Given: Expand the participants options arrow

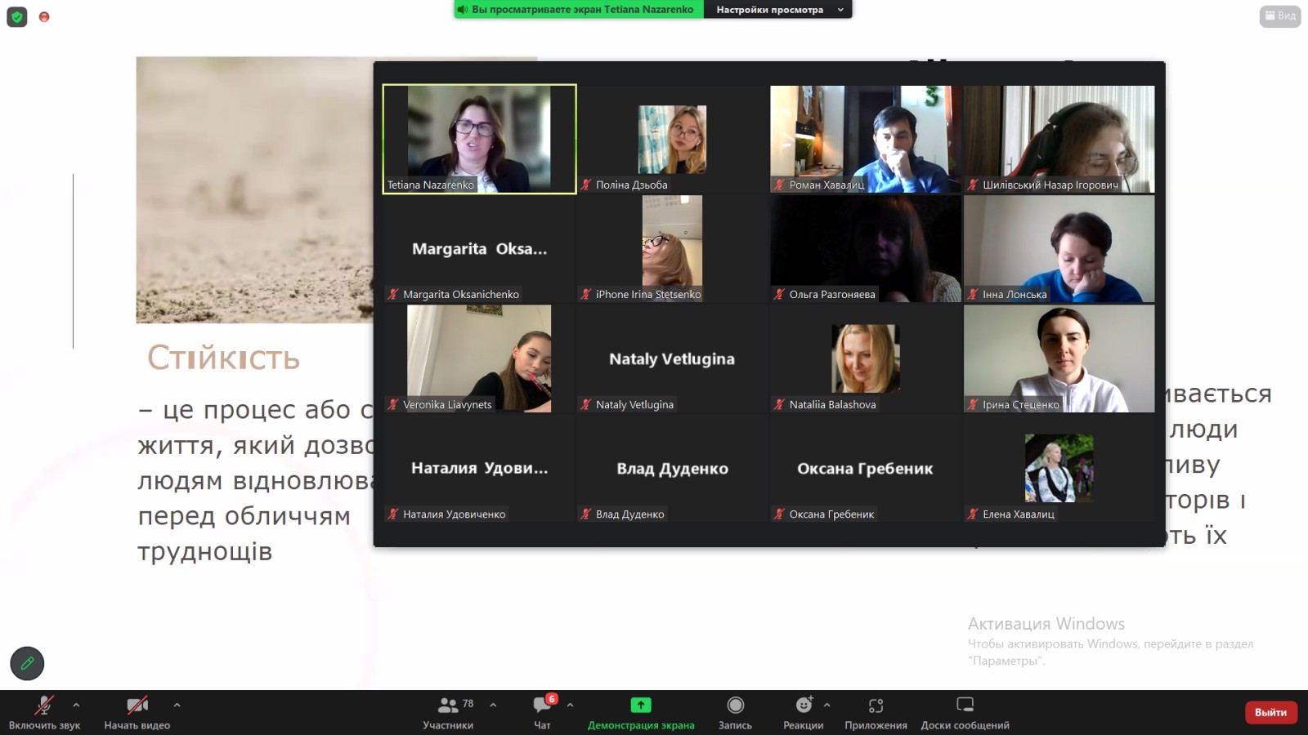Looking at the screenshot, I should tap(493, 705).
